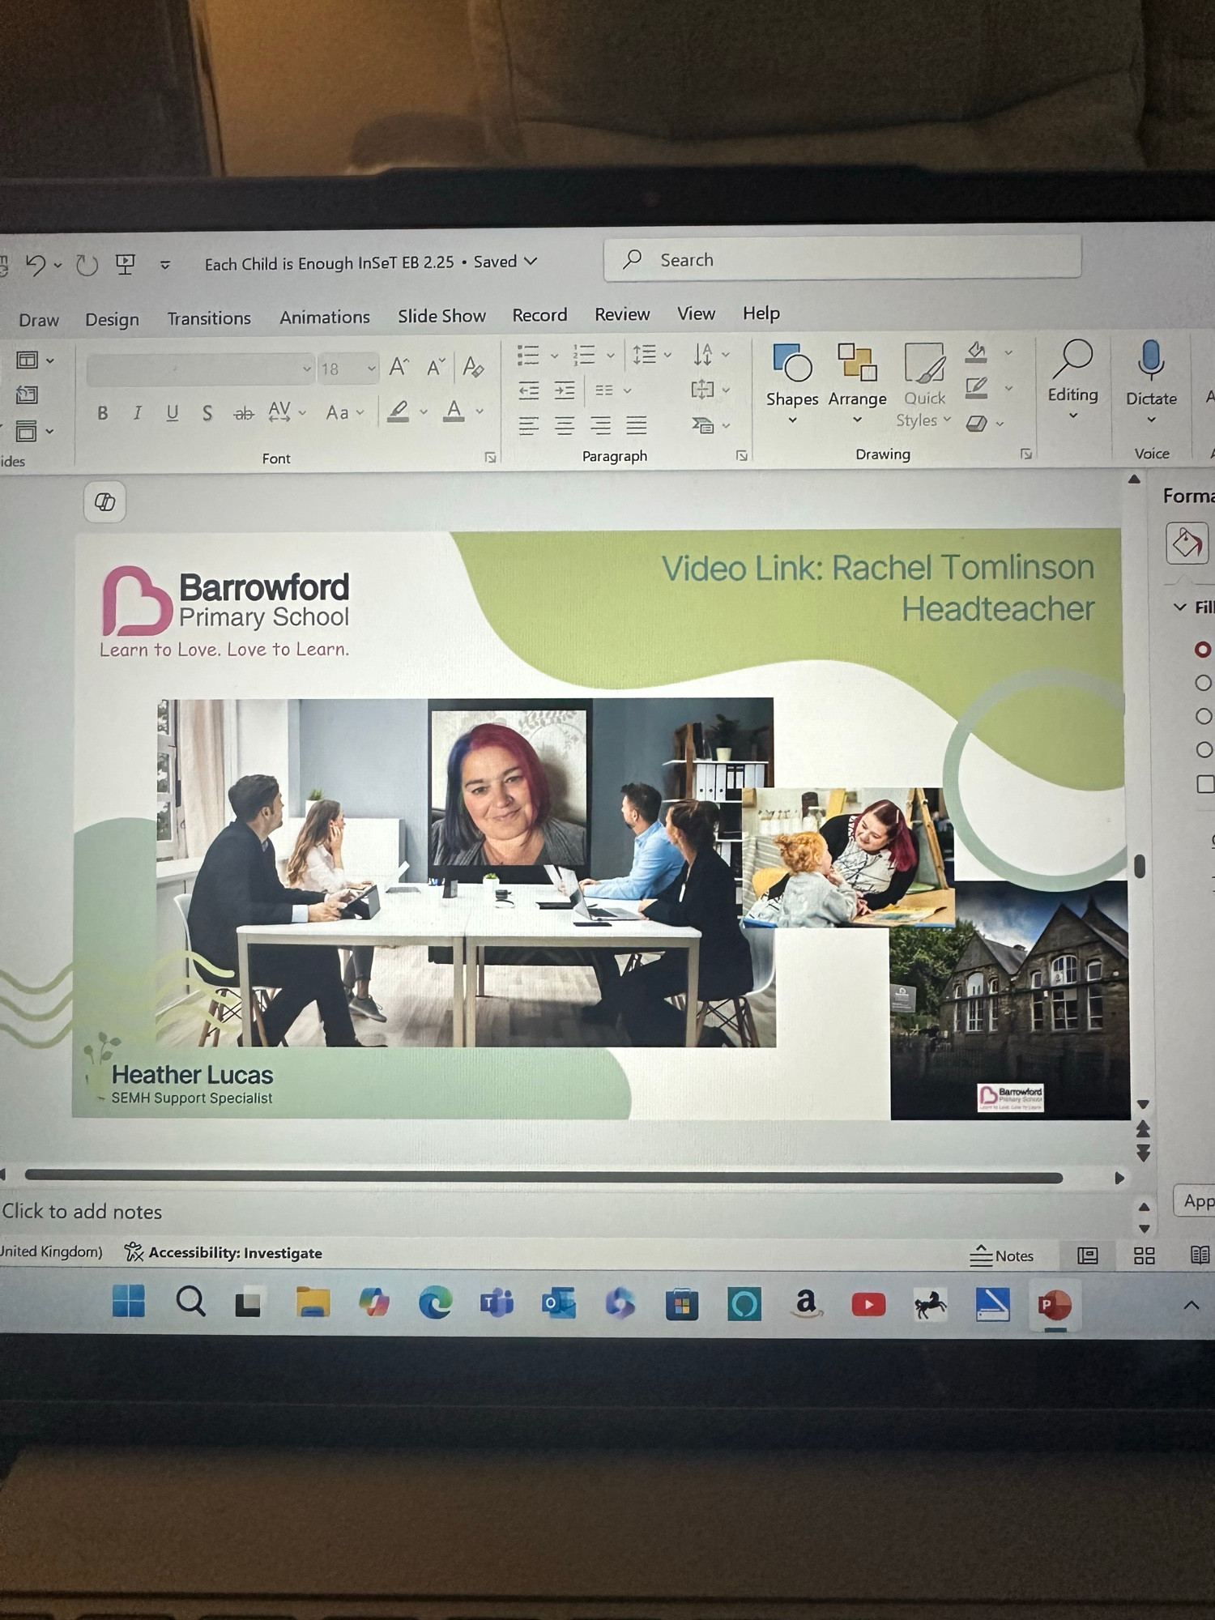Viewport: 1215px width, 1620px height.
Task: Open Quick Styles gallery
Action: pyautogui.click(x=924, y=385)
